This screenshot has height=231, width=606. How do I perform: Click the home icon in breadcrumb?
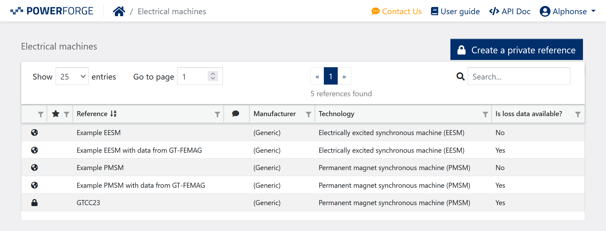(119, 11)
